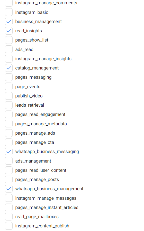Select the ads_read permission checkbox

pos(9,49)
